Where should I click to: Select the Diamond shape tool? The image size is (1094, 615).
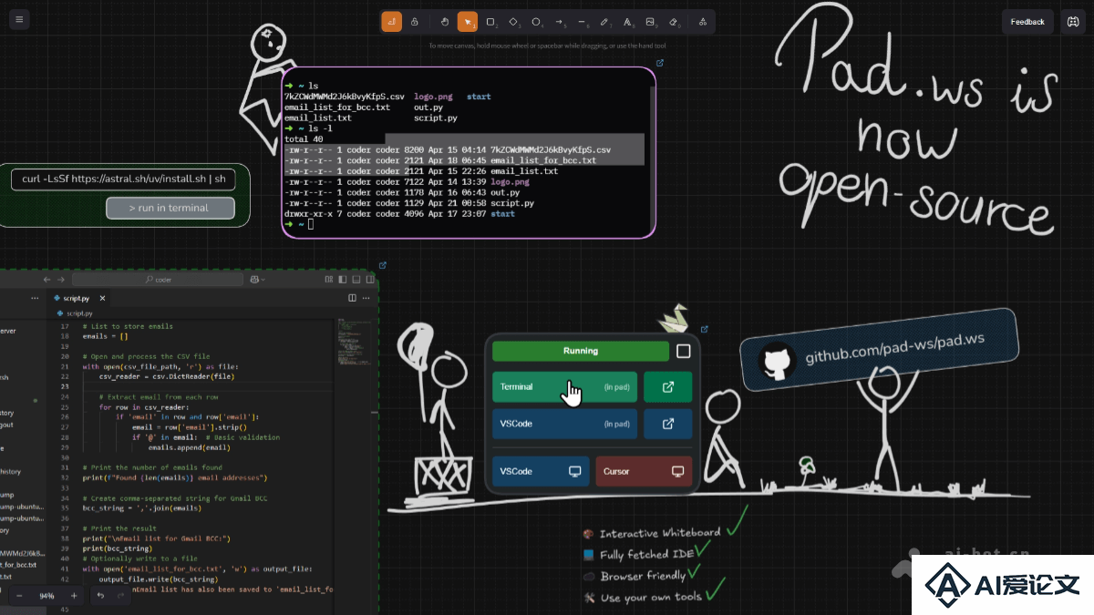tap(514, 21)
